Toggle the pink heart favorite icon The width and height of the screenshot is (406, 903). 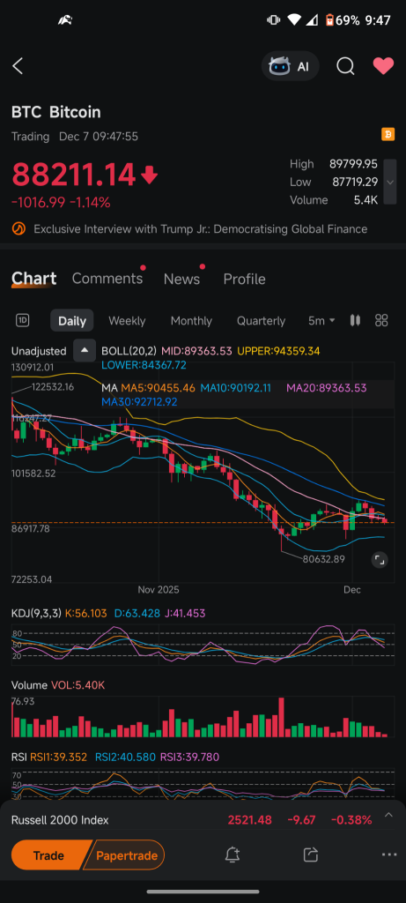pyautogui.click(x=384, y=66)
